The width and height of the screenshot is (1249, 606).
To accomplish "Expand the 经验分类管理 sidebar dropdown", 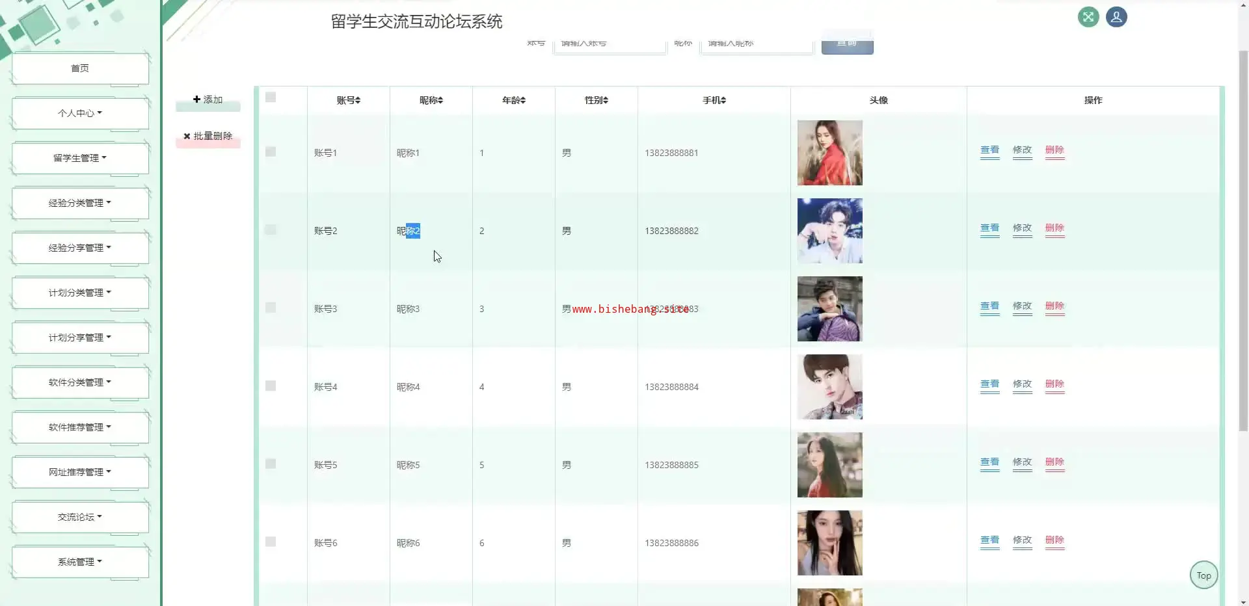I will 80,203.
